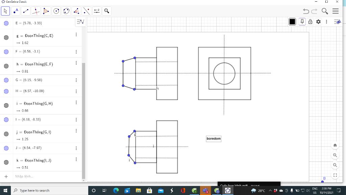Open more options for segment g

(76, 35)
